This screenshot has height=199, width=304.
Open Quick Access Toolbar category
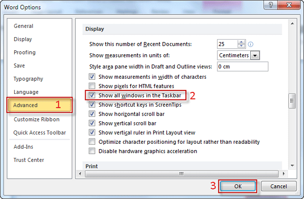click(40, 132)
